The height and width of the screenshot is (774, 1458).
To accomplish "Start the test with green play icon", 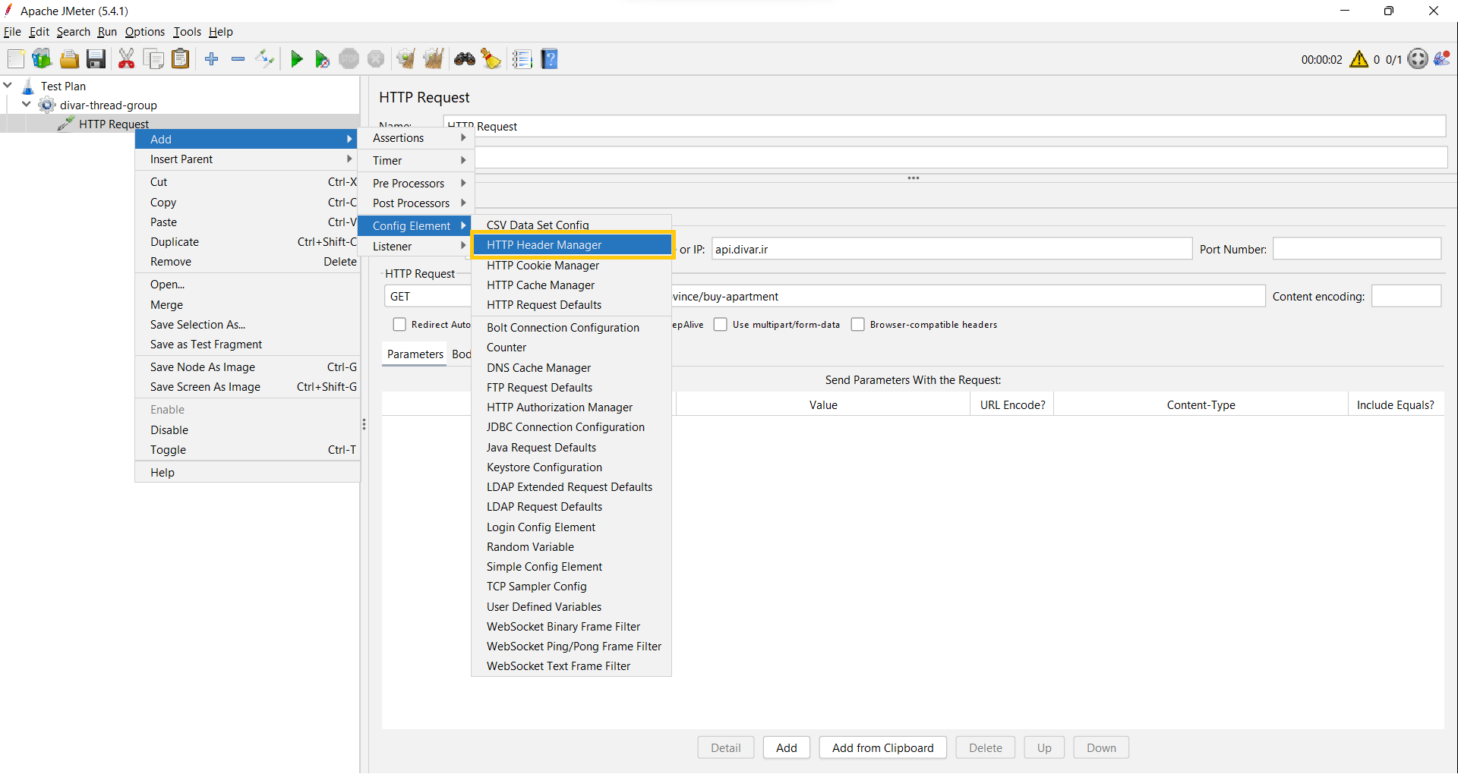I will pyautogui.click(x=297, y=58).
